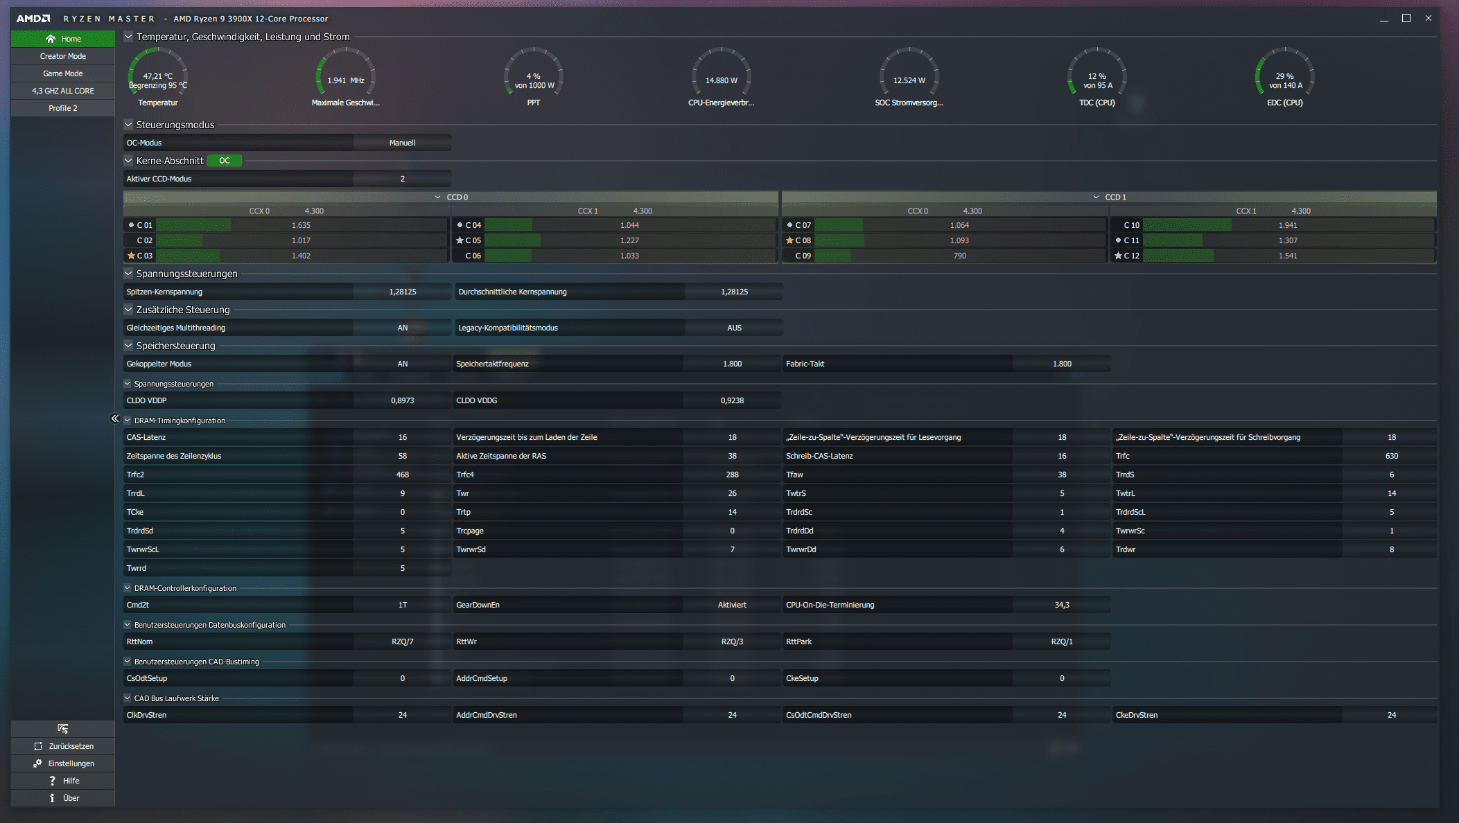Open the Hilfe help entry
This screenshot has width=1459, height=823.
pos(63,781)
